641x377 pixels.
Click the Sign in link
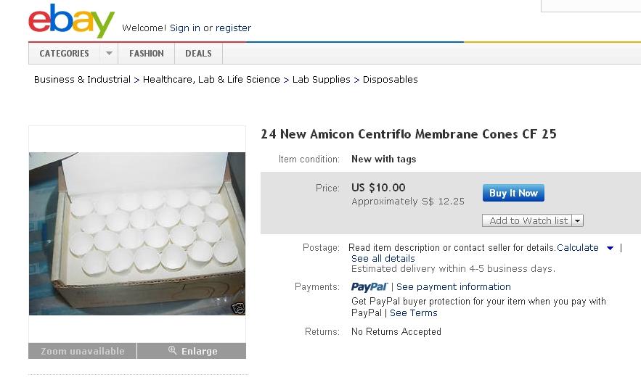click(184, 28)
